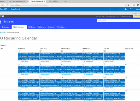Add page to browser favorites star

[129, 5]
